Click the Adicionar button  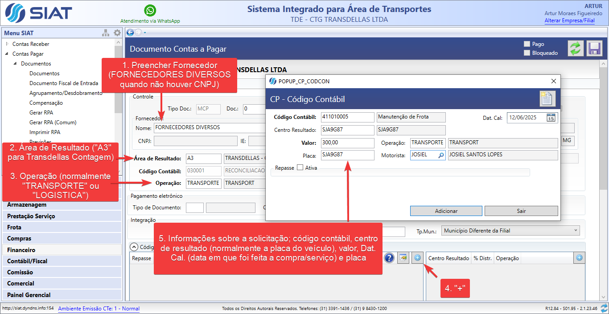(x=446, y=211)
